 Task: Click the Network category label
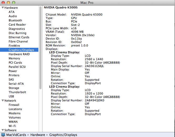tap(10, 101)
